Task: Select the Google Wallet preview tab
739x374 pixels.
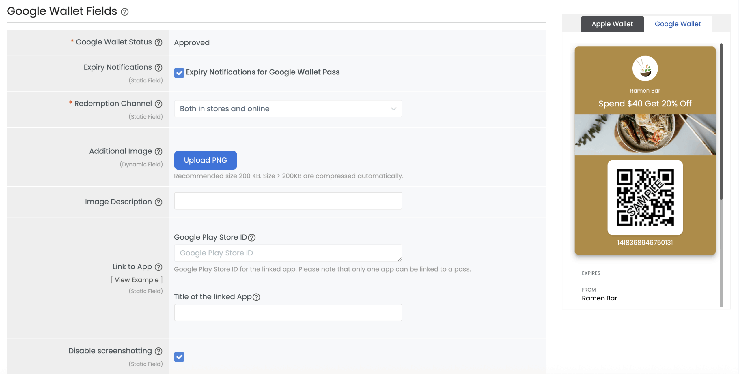Action: (x=678, y=24)
